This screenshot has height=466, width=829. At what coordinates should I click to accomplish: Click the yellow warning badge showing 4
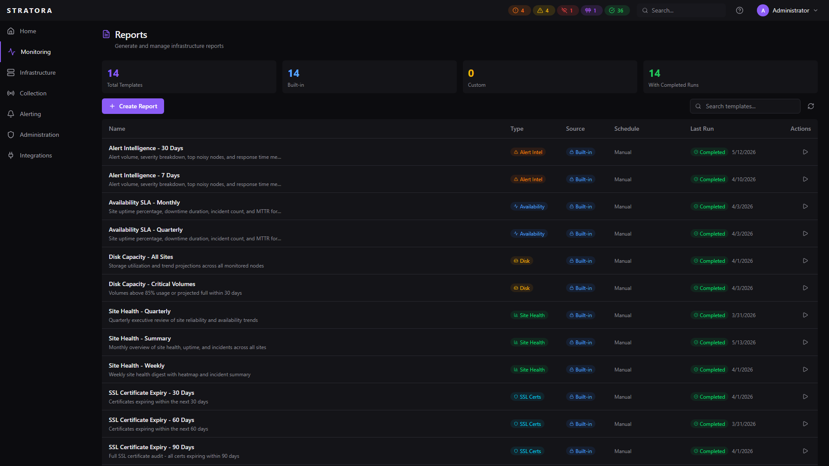pos(544,10)
